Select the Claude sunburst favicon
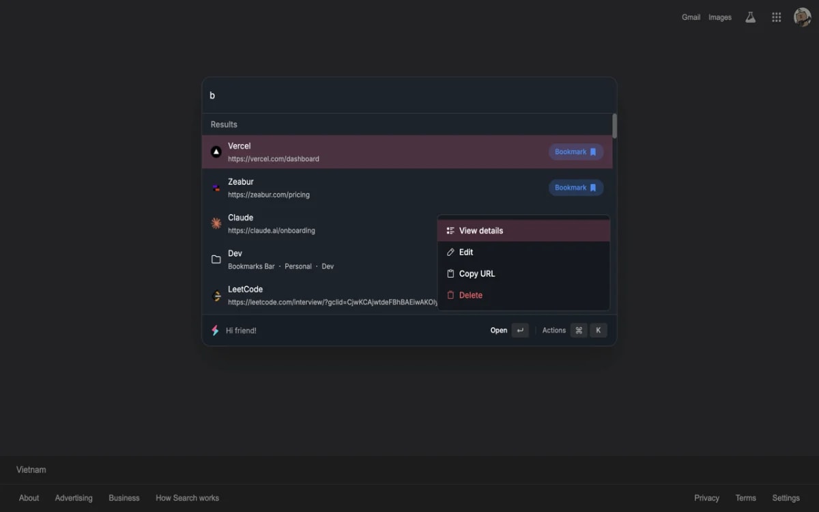Image resolution: width=819 pixels, height=512 pixels. [x=216, y=223]
